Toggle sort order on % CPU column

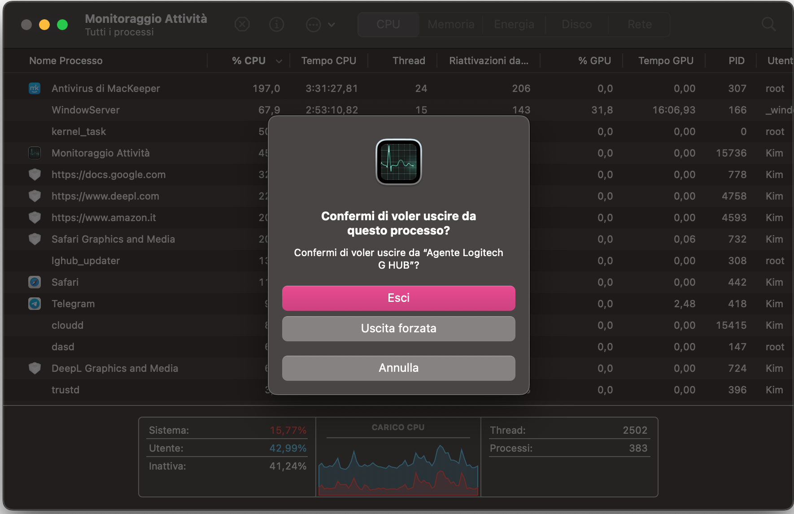(249, 61)
